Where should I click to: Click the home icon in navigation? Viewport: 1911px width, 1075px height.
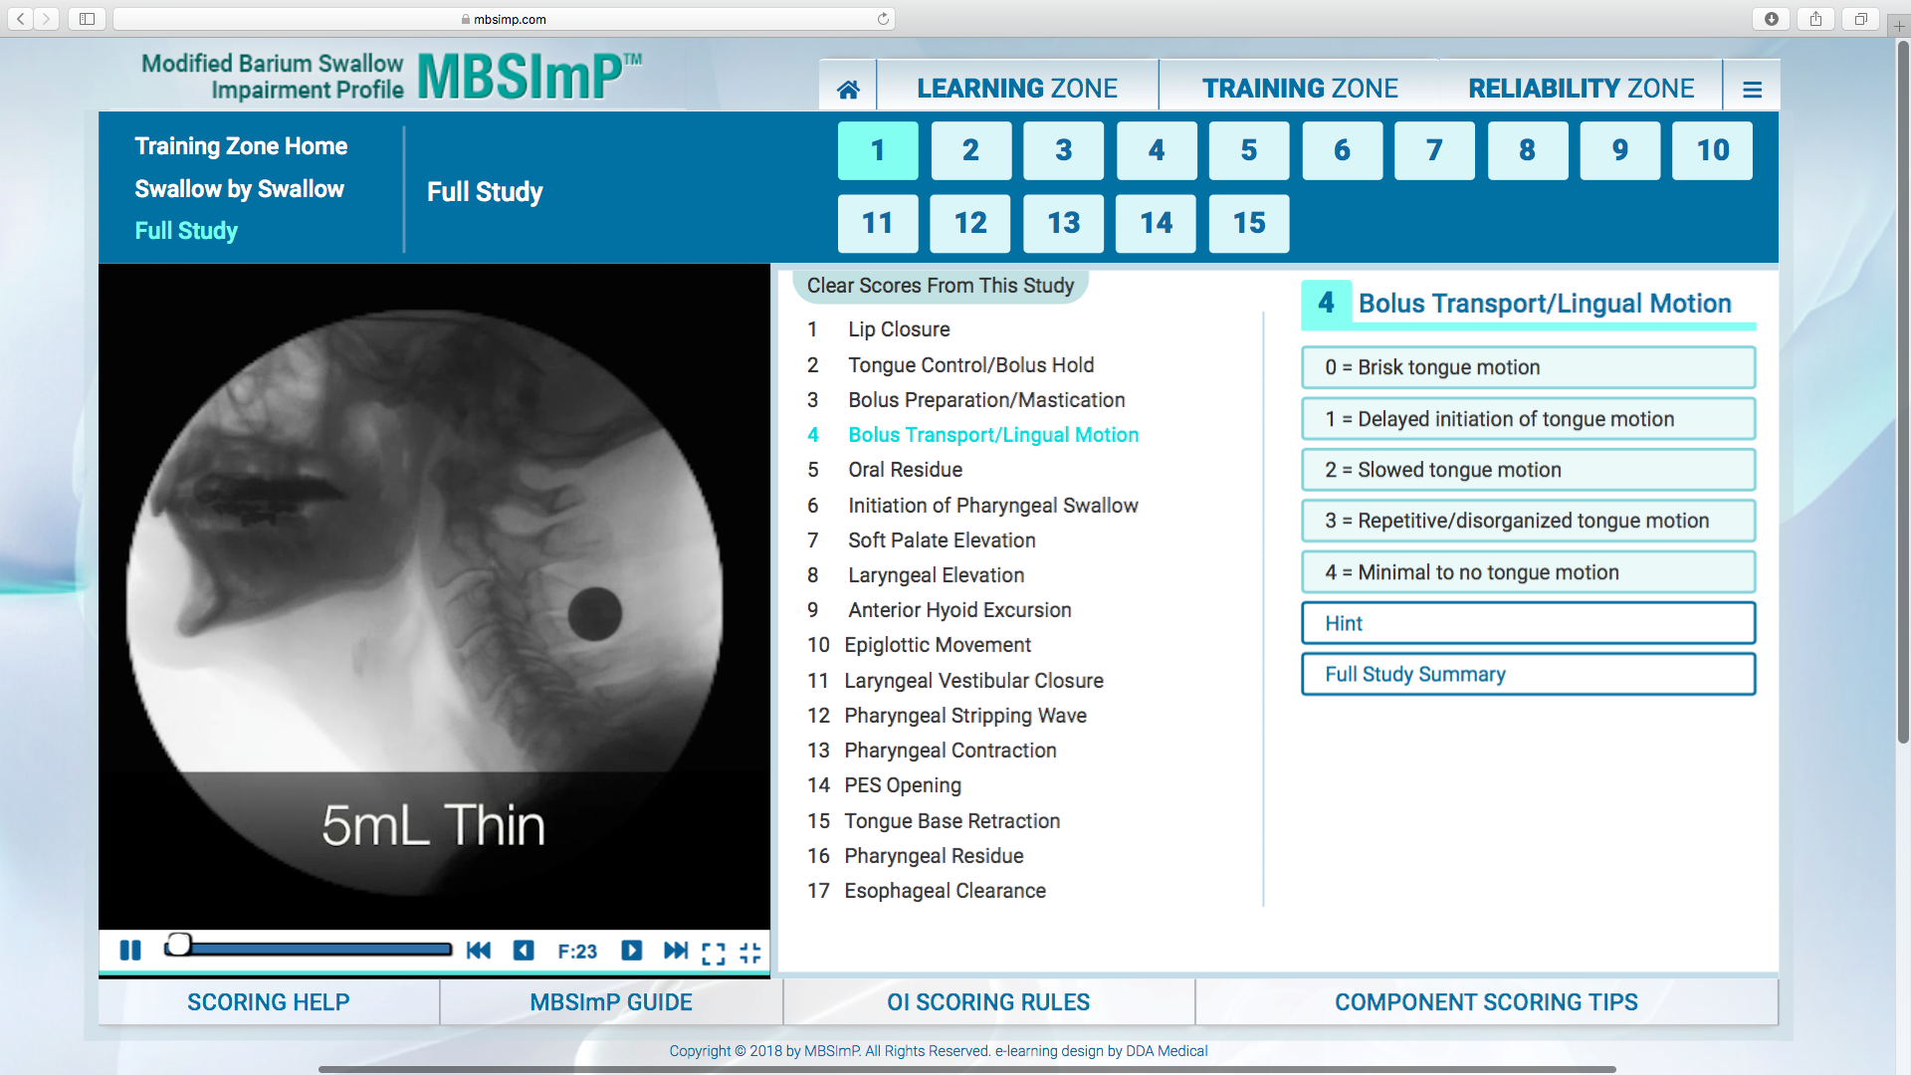(x=848, y=90)
